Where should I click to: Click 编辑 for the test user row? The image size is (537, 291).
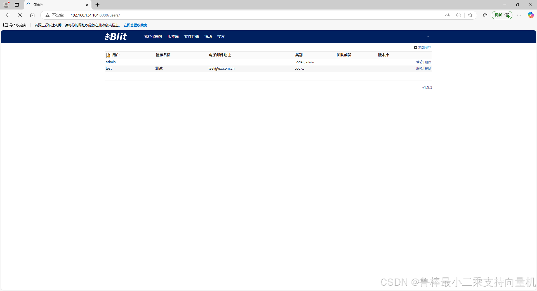pyautogui.click(x=419, y=69)
